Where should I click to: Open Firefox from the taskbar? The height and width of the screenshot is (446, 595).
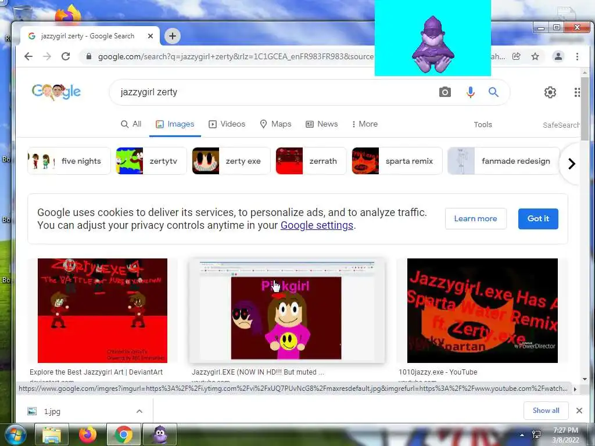(88, 434)
